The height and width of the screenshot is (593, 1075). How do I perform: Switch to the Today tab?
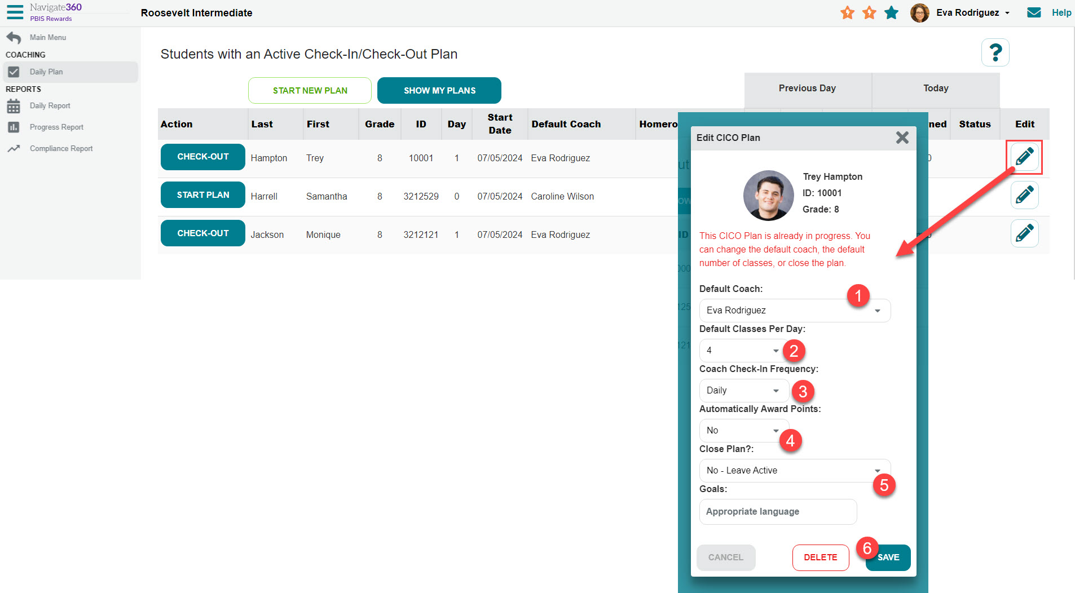936,88
